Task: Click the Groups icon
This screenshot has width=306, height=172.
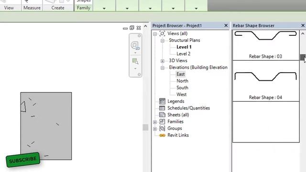Action: (162, 129)
